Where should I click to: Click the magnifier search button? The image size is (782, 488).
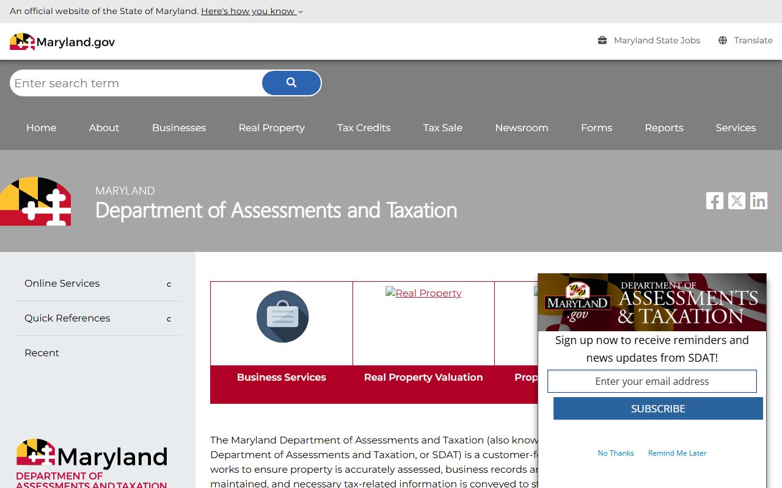(291, 83)
